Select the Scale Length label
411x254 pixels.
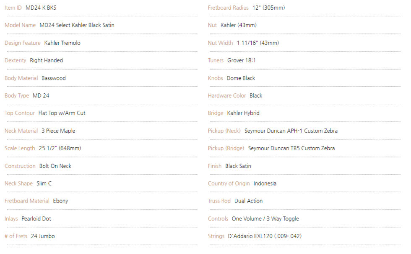20,149
